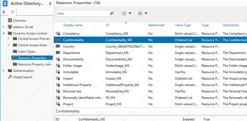The image size is (247, 121).
Task: Sort by the Value Type column header
Action: point(183,25)
